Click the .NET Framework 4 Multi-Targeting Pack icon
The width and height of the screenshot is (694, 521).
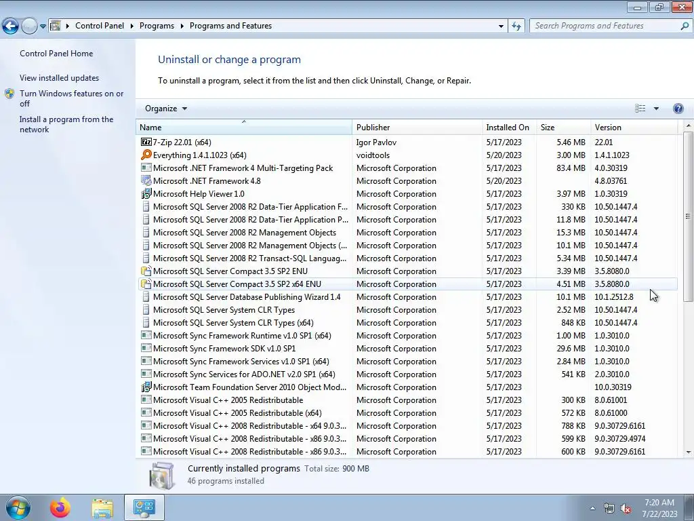[x=146, y=168]
